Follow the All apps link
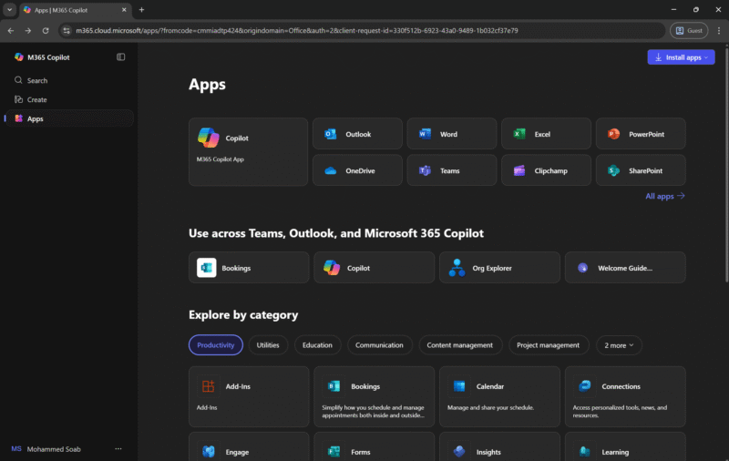This screenshot has height=461, width=729. click(665, 196)
